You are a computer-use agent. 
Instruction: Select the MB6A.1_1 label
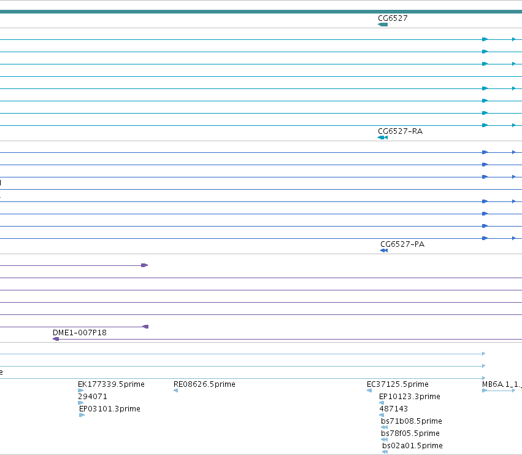point(502,384)
